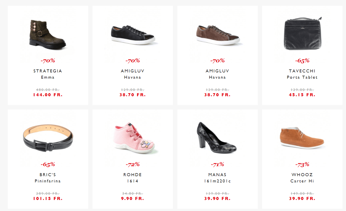Open the Tavecchi Porta Tablet case picture
Viewport: 346px width, 211px height.
click(302, 34)
